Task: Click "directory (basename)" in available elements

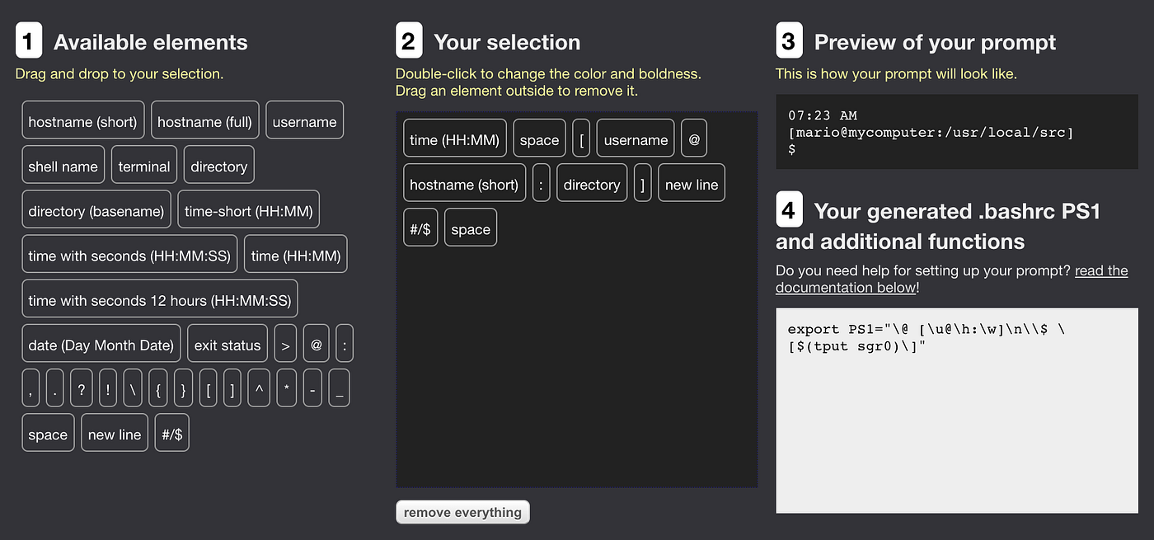Action: coord(96,209)
